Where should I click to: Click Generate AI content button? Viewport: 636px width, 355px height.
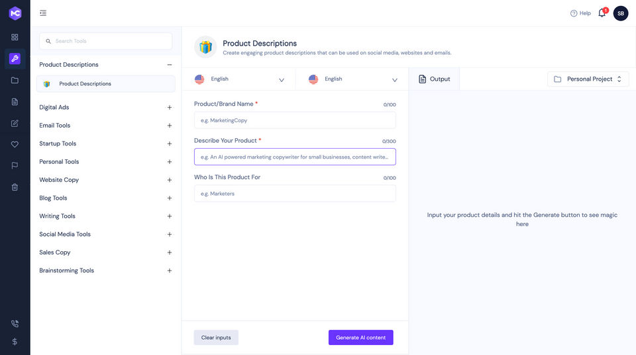click(361, 338)
